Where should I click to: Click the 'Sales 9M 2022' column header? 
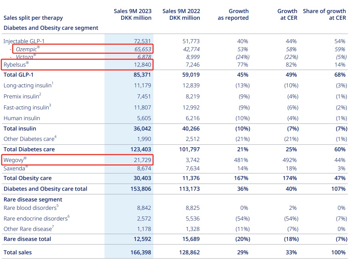click(x=181, y=14)
